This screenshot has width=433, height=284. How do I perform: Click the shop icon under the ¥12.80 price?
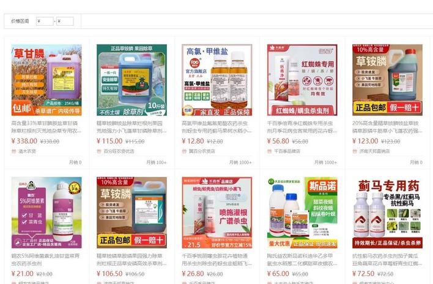[184, 151]
